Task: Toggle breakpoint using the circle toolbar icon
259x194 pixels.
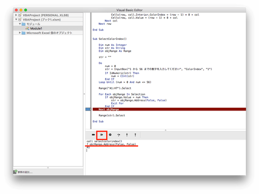Action: click(110, 135)
